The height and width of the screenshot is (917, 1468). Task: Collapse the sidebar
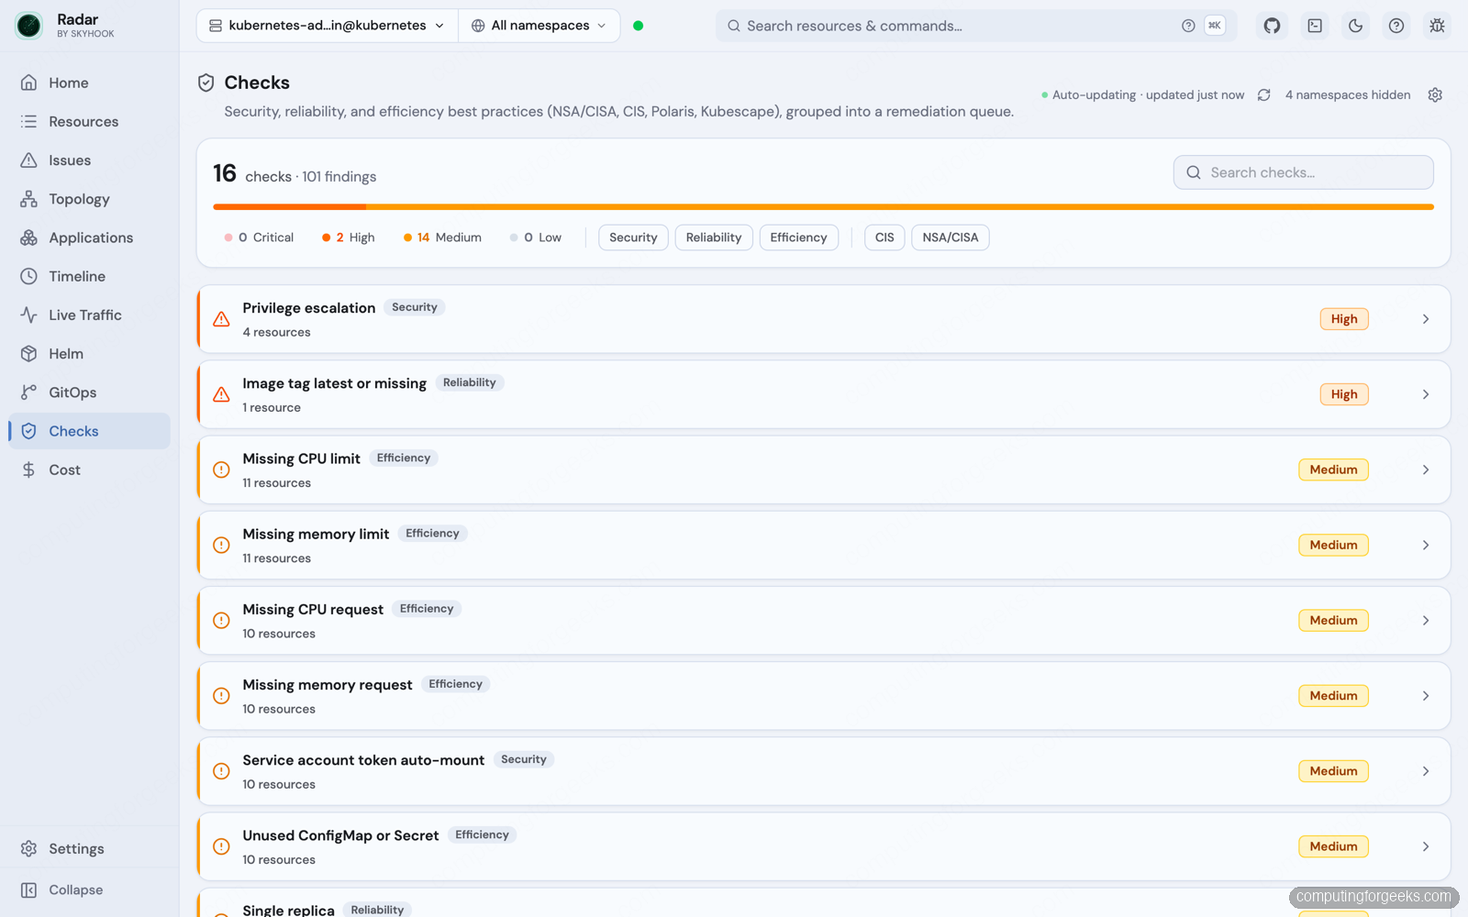(x=89, y=889)
